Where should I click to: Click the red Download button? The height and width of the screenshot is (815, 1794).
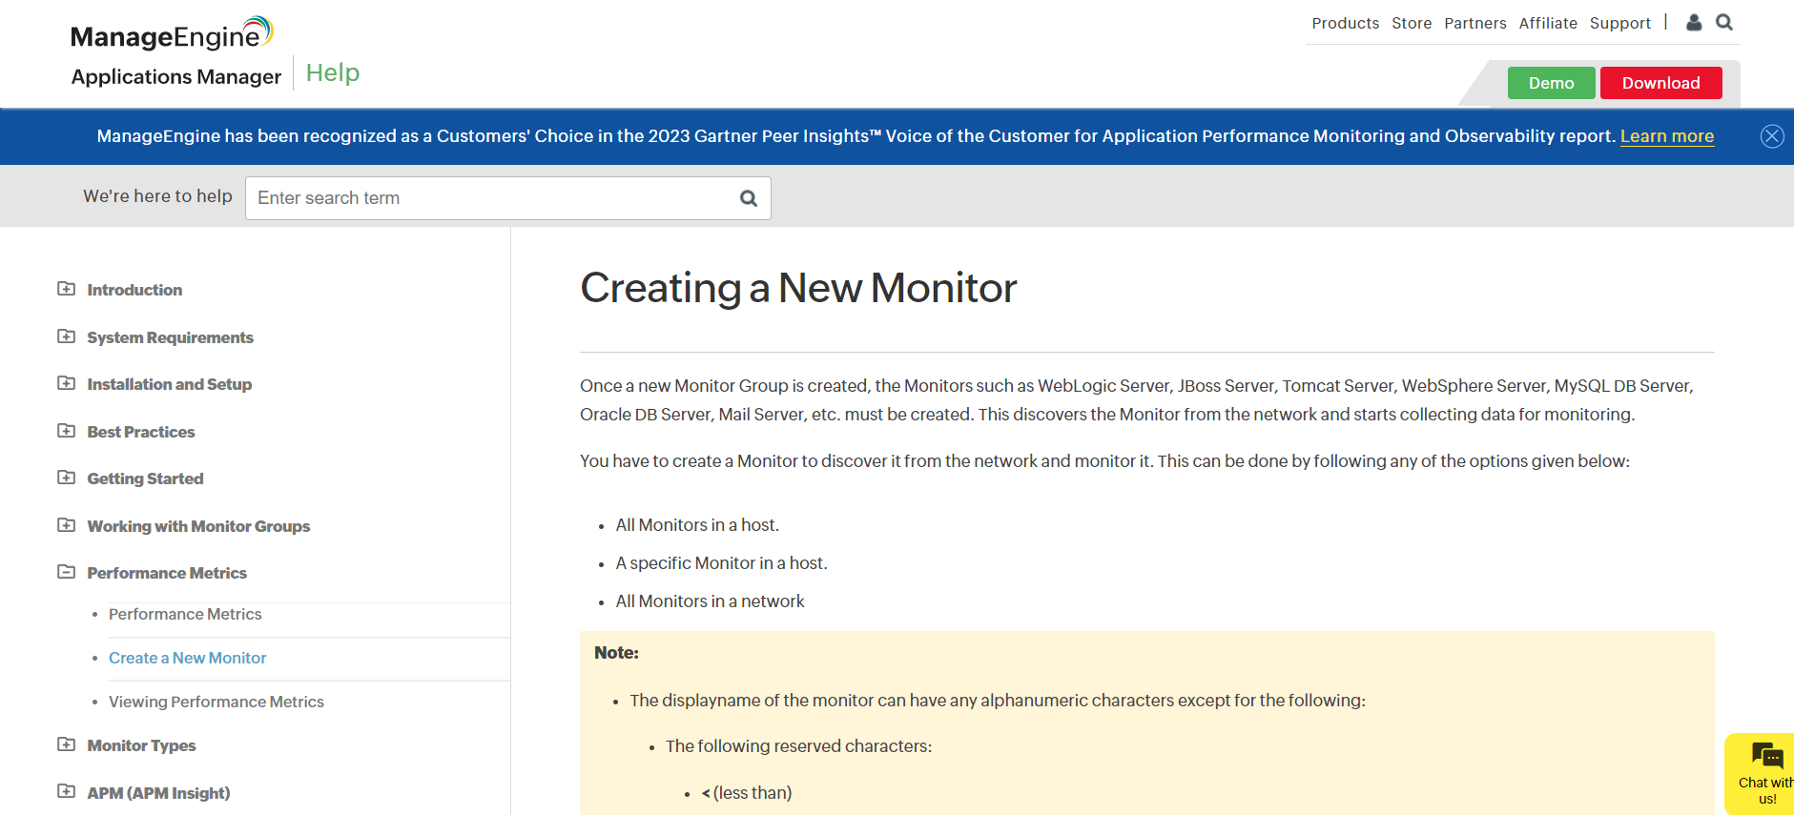(1661, 83)
